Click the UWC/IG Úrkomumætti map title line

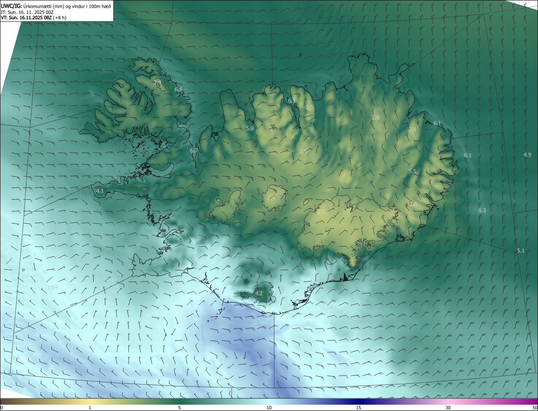coord(56,6)
